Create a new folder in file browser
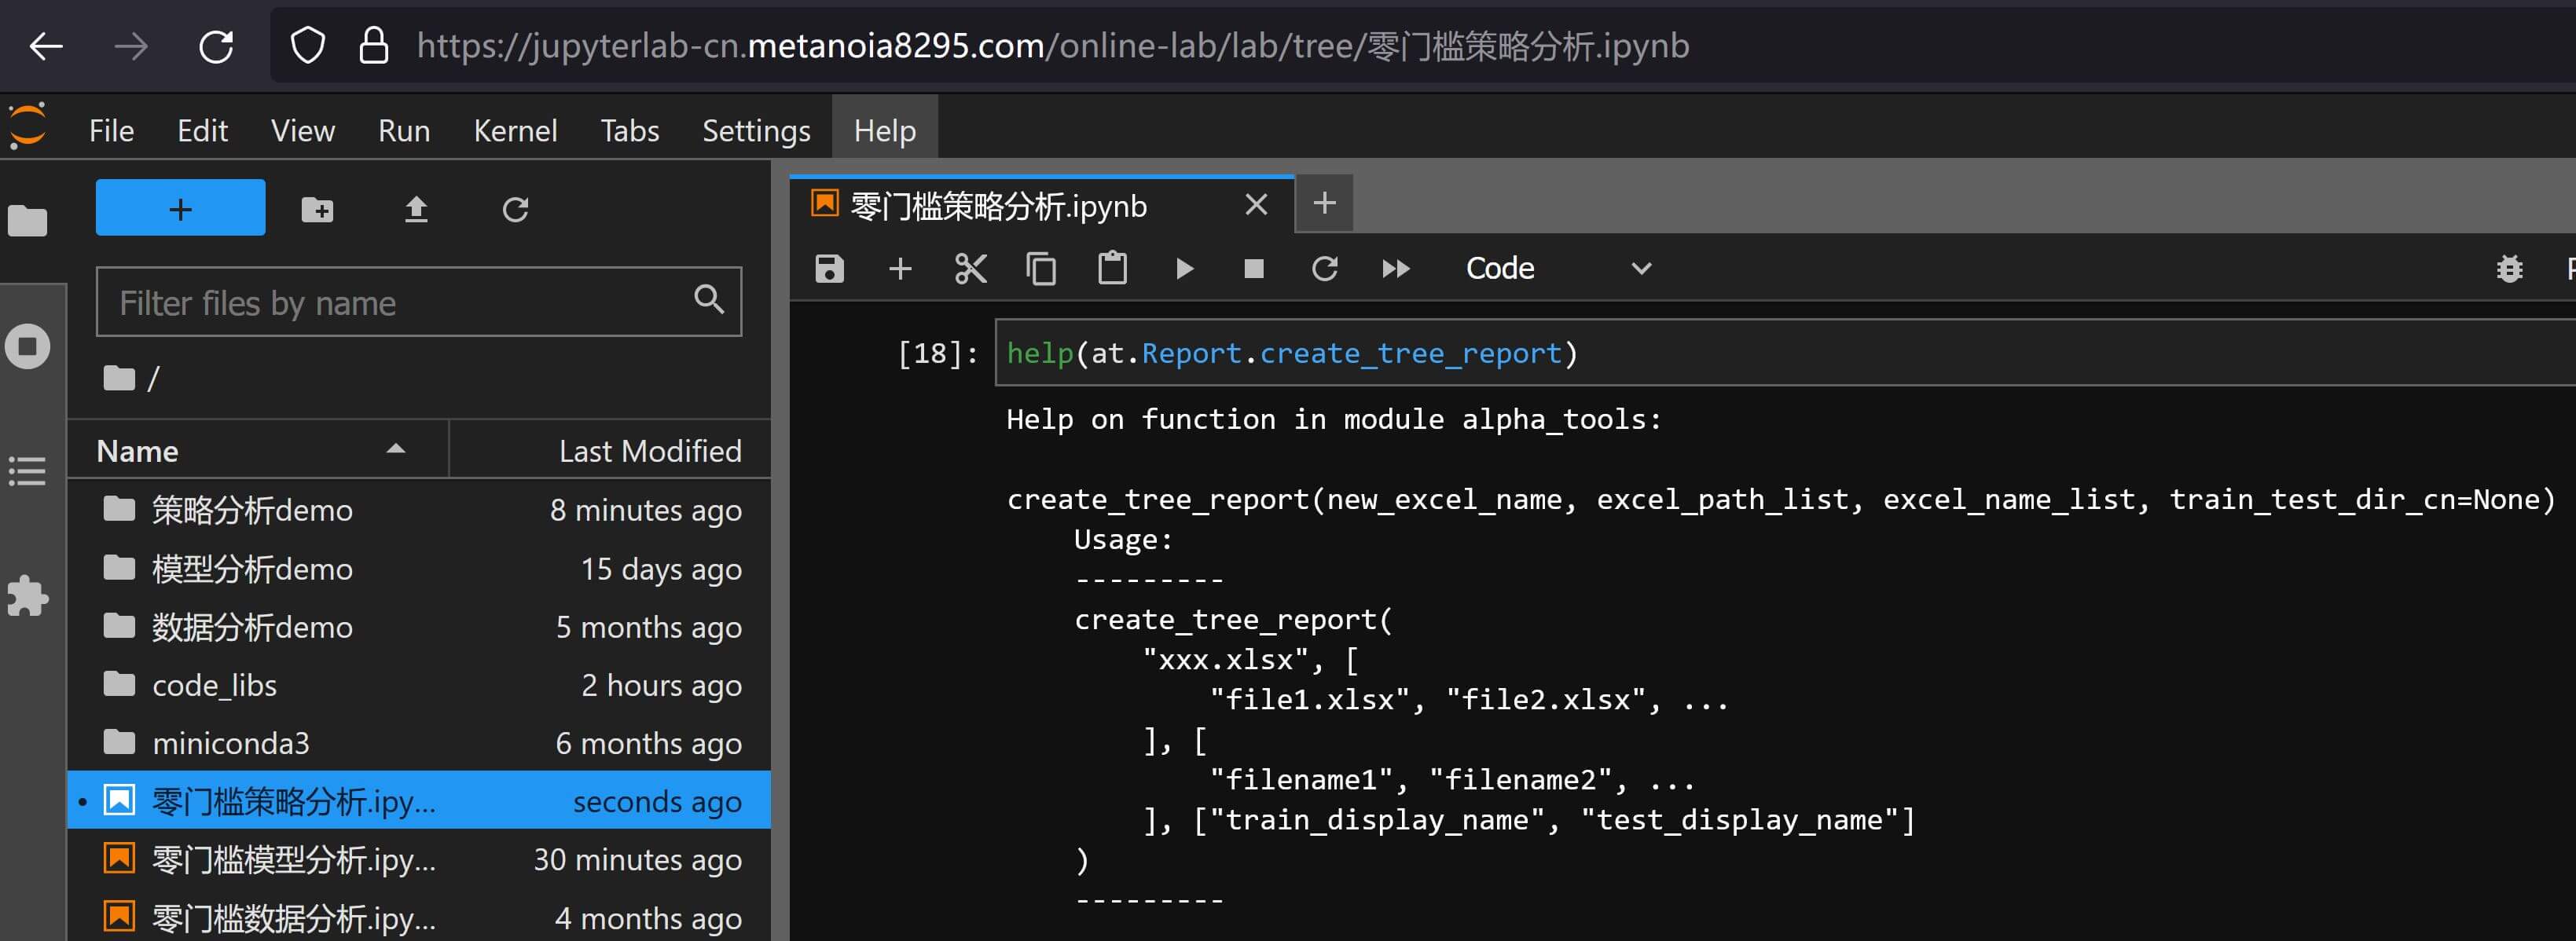 (x=317, y=209)
